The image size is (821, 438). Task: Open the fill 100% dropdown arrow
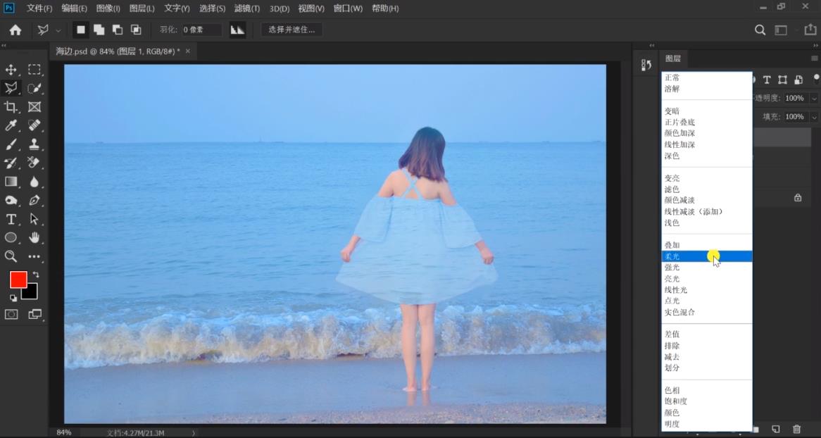click(814, 117)
